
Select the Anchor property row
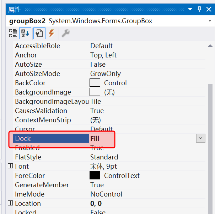point(26,55)
